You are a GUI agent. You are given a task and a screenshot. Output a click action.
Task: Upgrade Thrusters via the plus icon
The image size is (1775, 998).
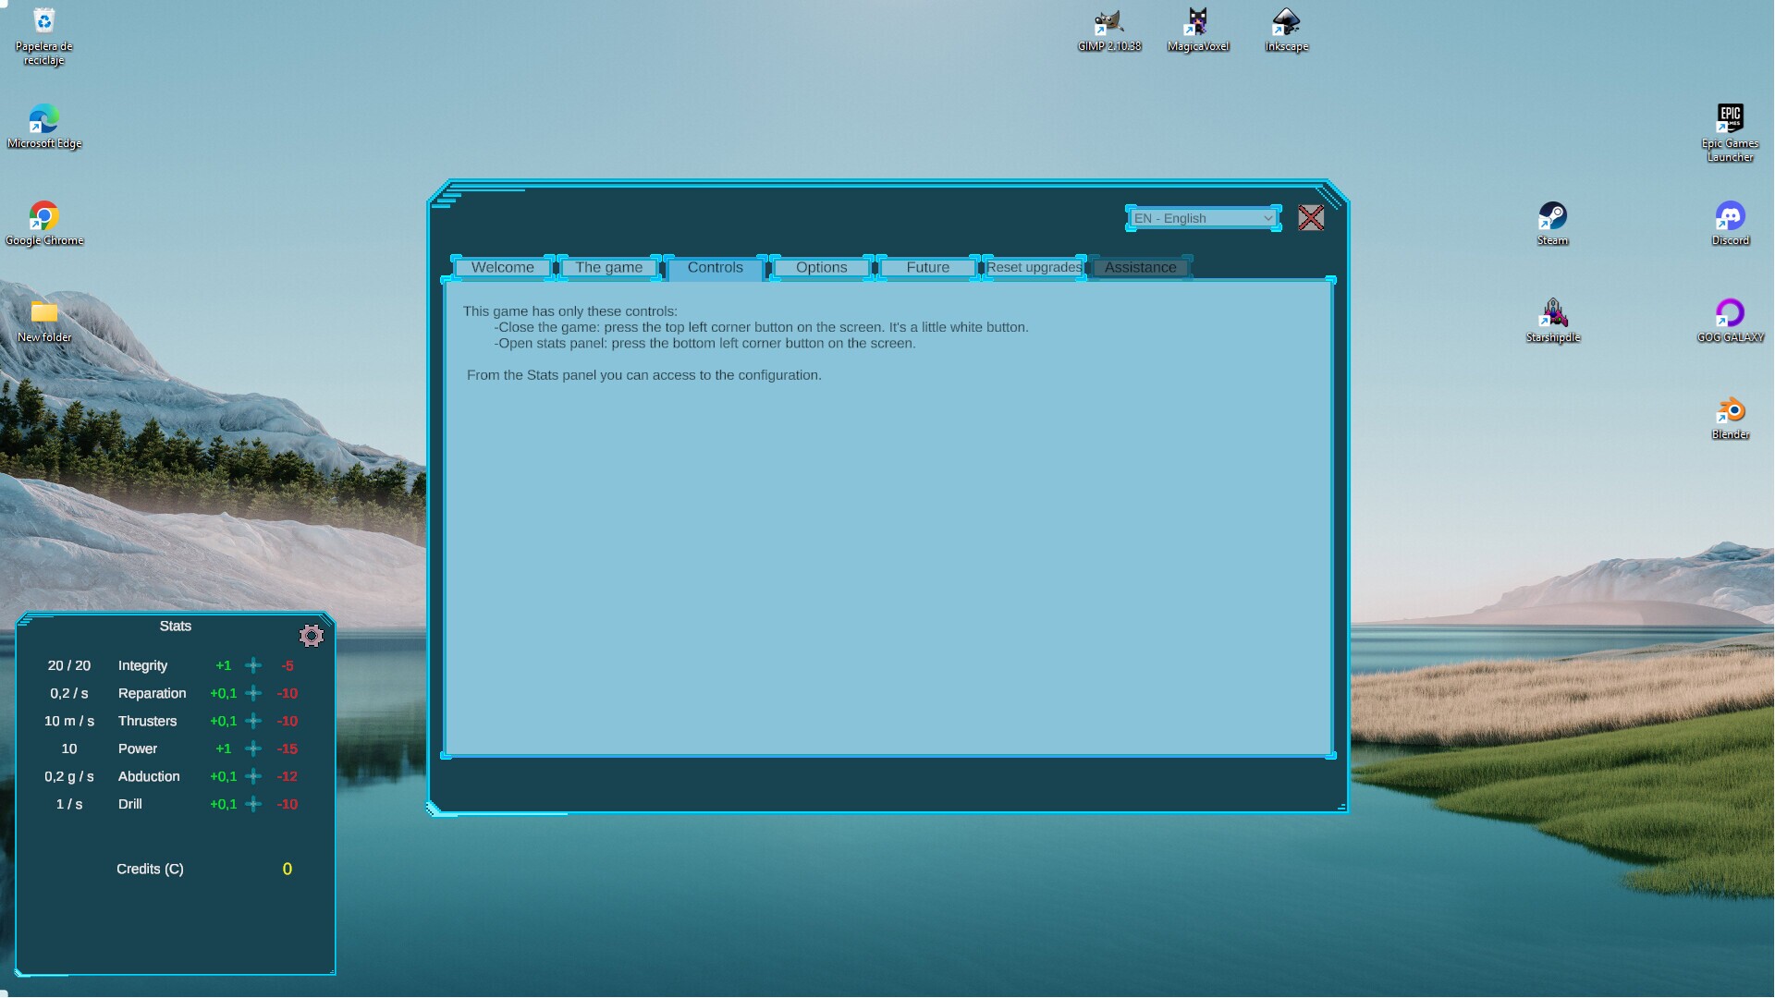[x=252, y=721]
